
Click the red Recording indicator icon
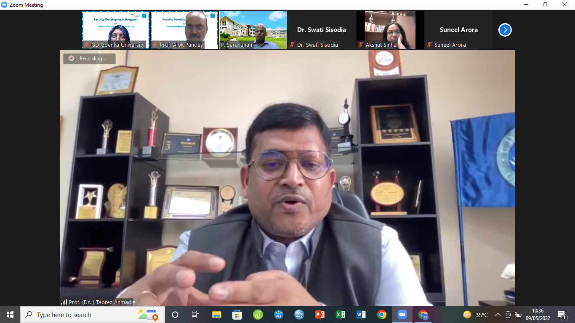71,58
